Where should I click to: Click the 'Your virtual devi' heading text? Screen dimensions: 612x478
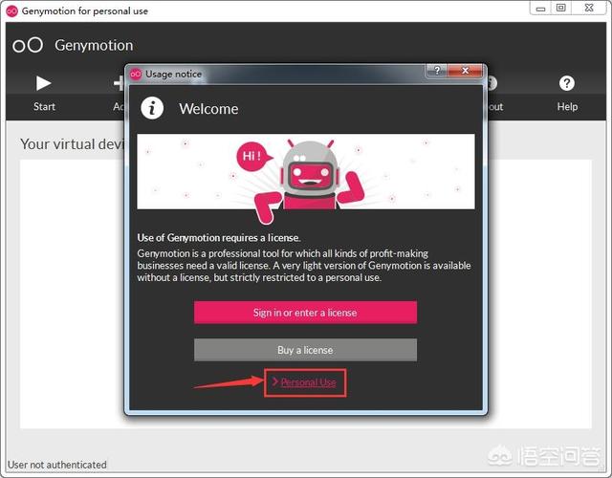tap(72, 144)
